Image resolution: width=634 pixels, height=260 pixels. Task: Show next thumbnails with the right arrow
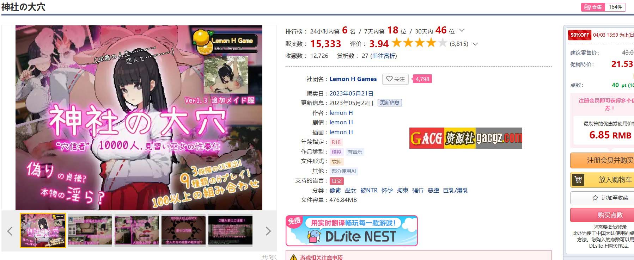tap(268, 231)
